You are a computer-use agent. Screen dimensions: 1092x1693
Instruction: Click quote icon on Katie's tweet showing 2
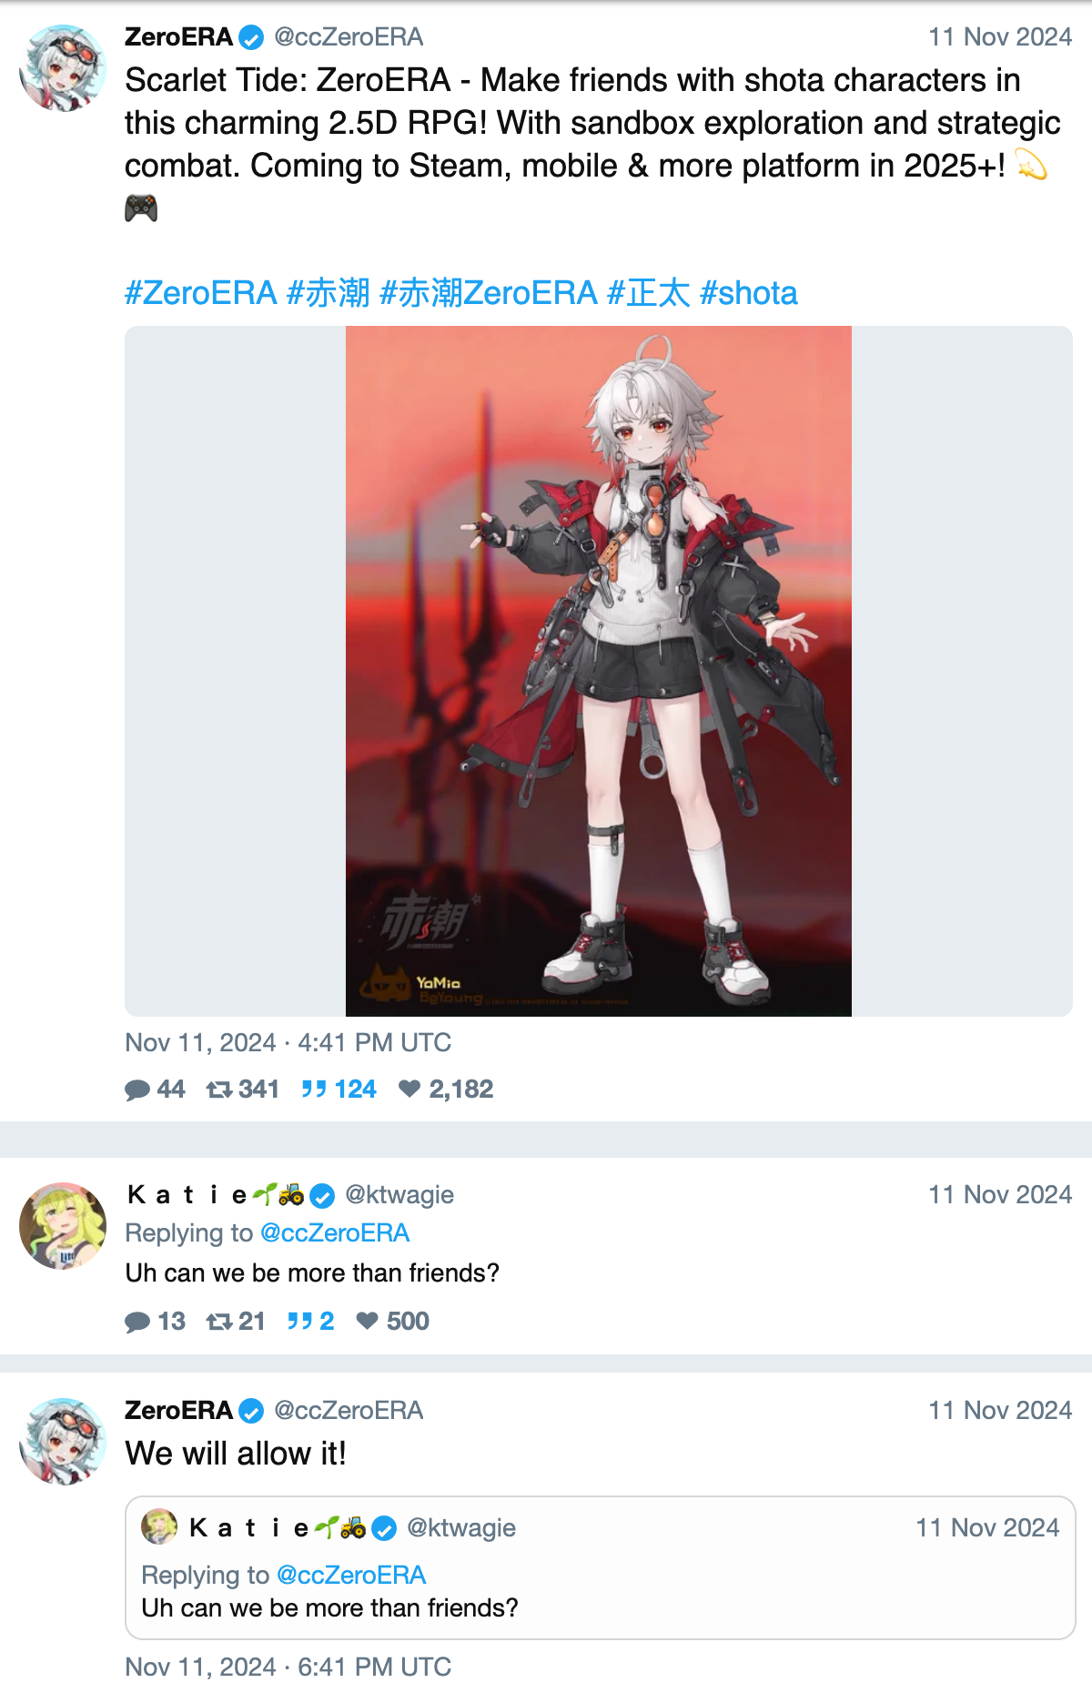point(300,1321)
